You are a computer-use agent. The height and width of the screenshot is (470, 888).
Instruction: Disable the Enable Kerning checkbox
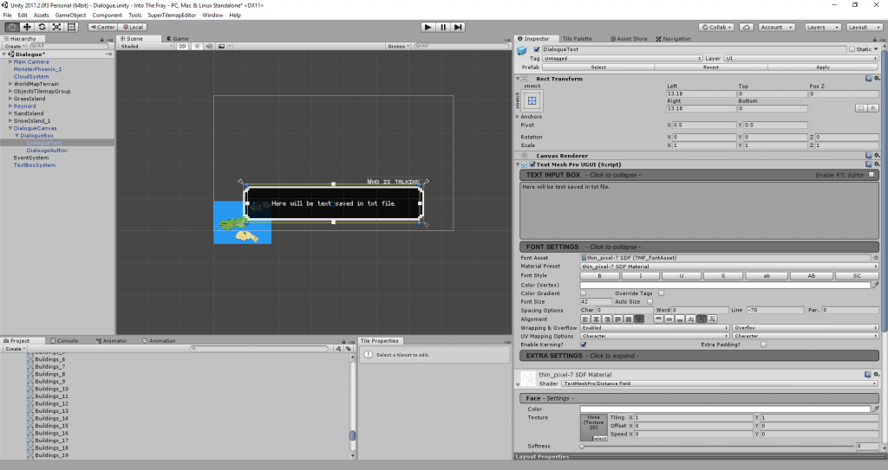pyautogui.click(x=583, y=344)
